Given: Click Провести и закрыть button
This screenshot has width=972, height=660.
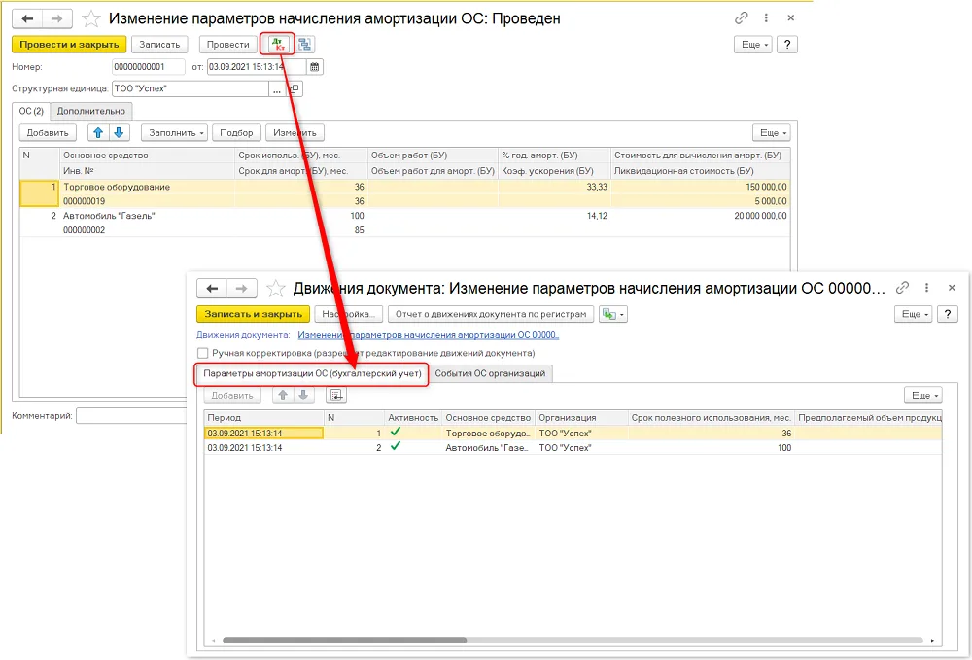Looking at the screenshot, I should pos(69,45).
